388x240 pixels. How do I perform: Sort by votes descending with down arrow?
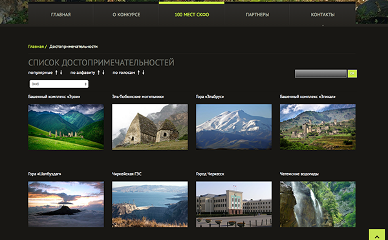[x=144, y=72]
